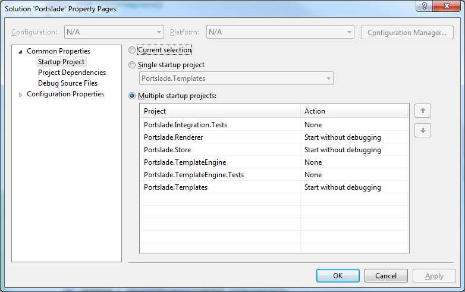The height and width of the screenshot is (292, 465).
Task: Click the move down arrow button
Action: [423, 130]
